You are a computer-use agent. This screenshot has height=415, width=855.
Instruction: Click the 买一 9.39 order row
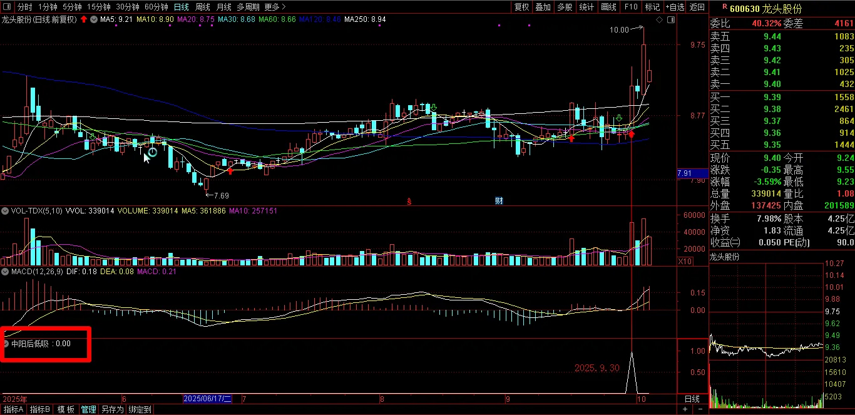[782, 97]
